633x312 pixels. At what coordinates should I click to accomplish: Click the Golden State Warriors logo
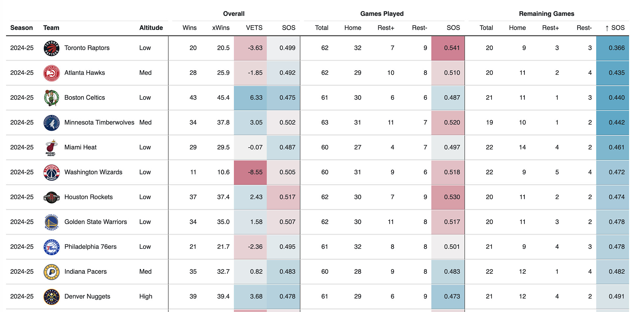point(51,222)
